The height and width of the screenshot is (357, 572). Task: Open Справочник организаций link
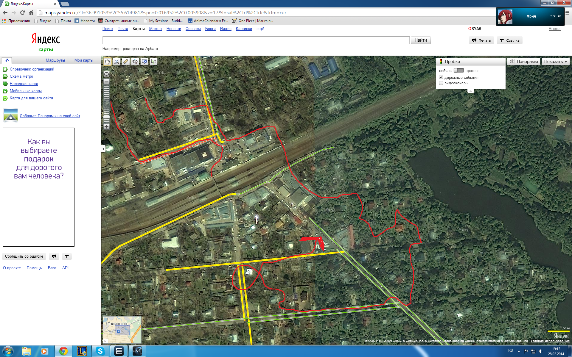point(32,69)
